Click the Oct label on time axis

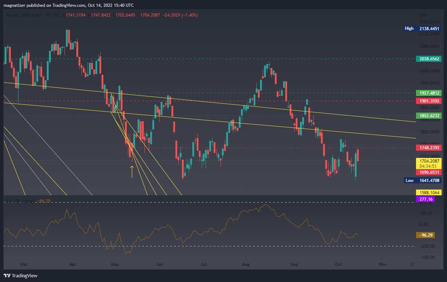click(x=339, y=264)
